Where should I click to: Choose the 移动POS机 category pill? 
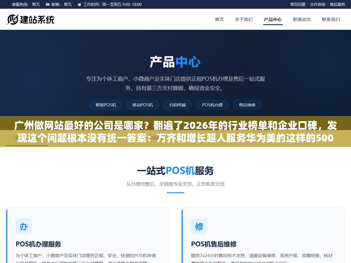point(143,105)
